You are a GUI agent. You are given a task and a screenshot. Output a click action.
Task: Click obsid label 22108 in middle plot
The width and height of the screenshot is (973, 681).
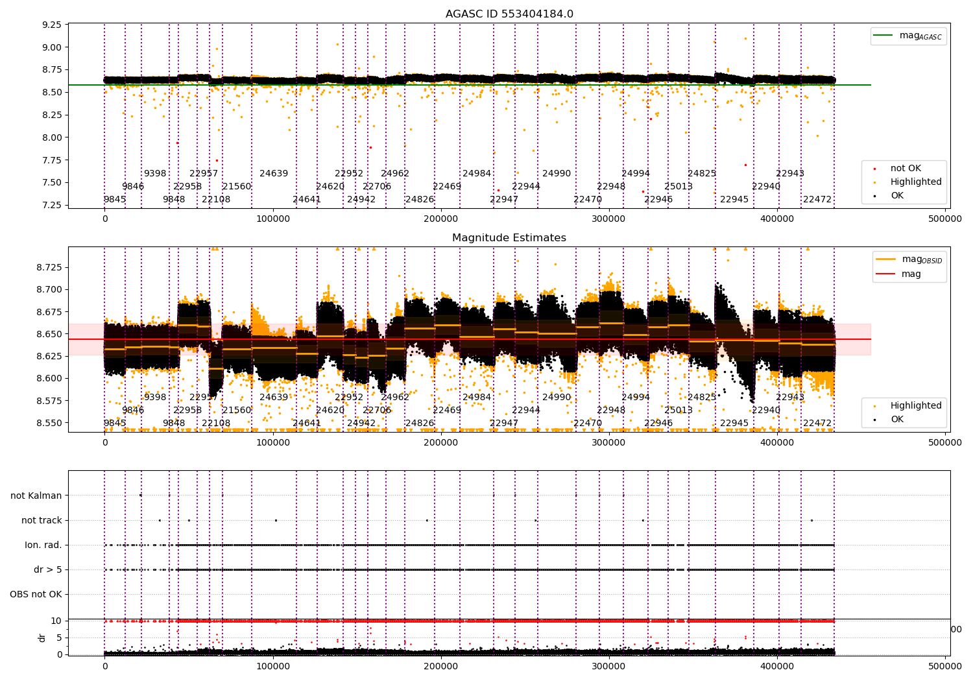coord(216,423)
